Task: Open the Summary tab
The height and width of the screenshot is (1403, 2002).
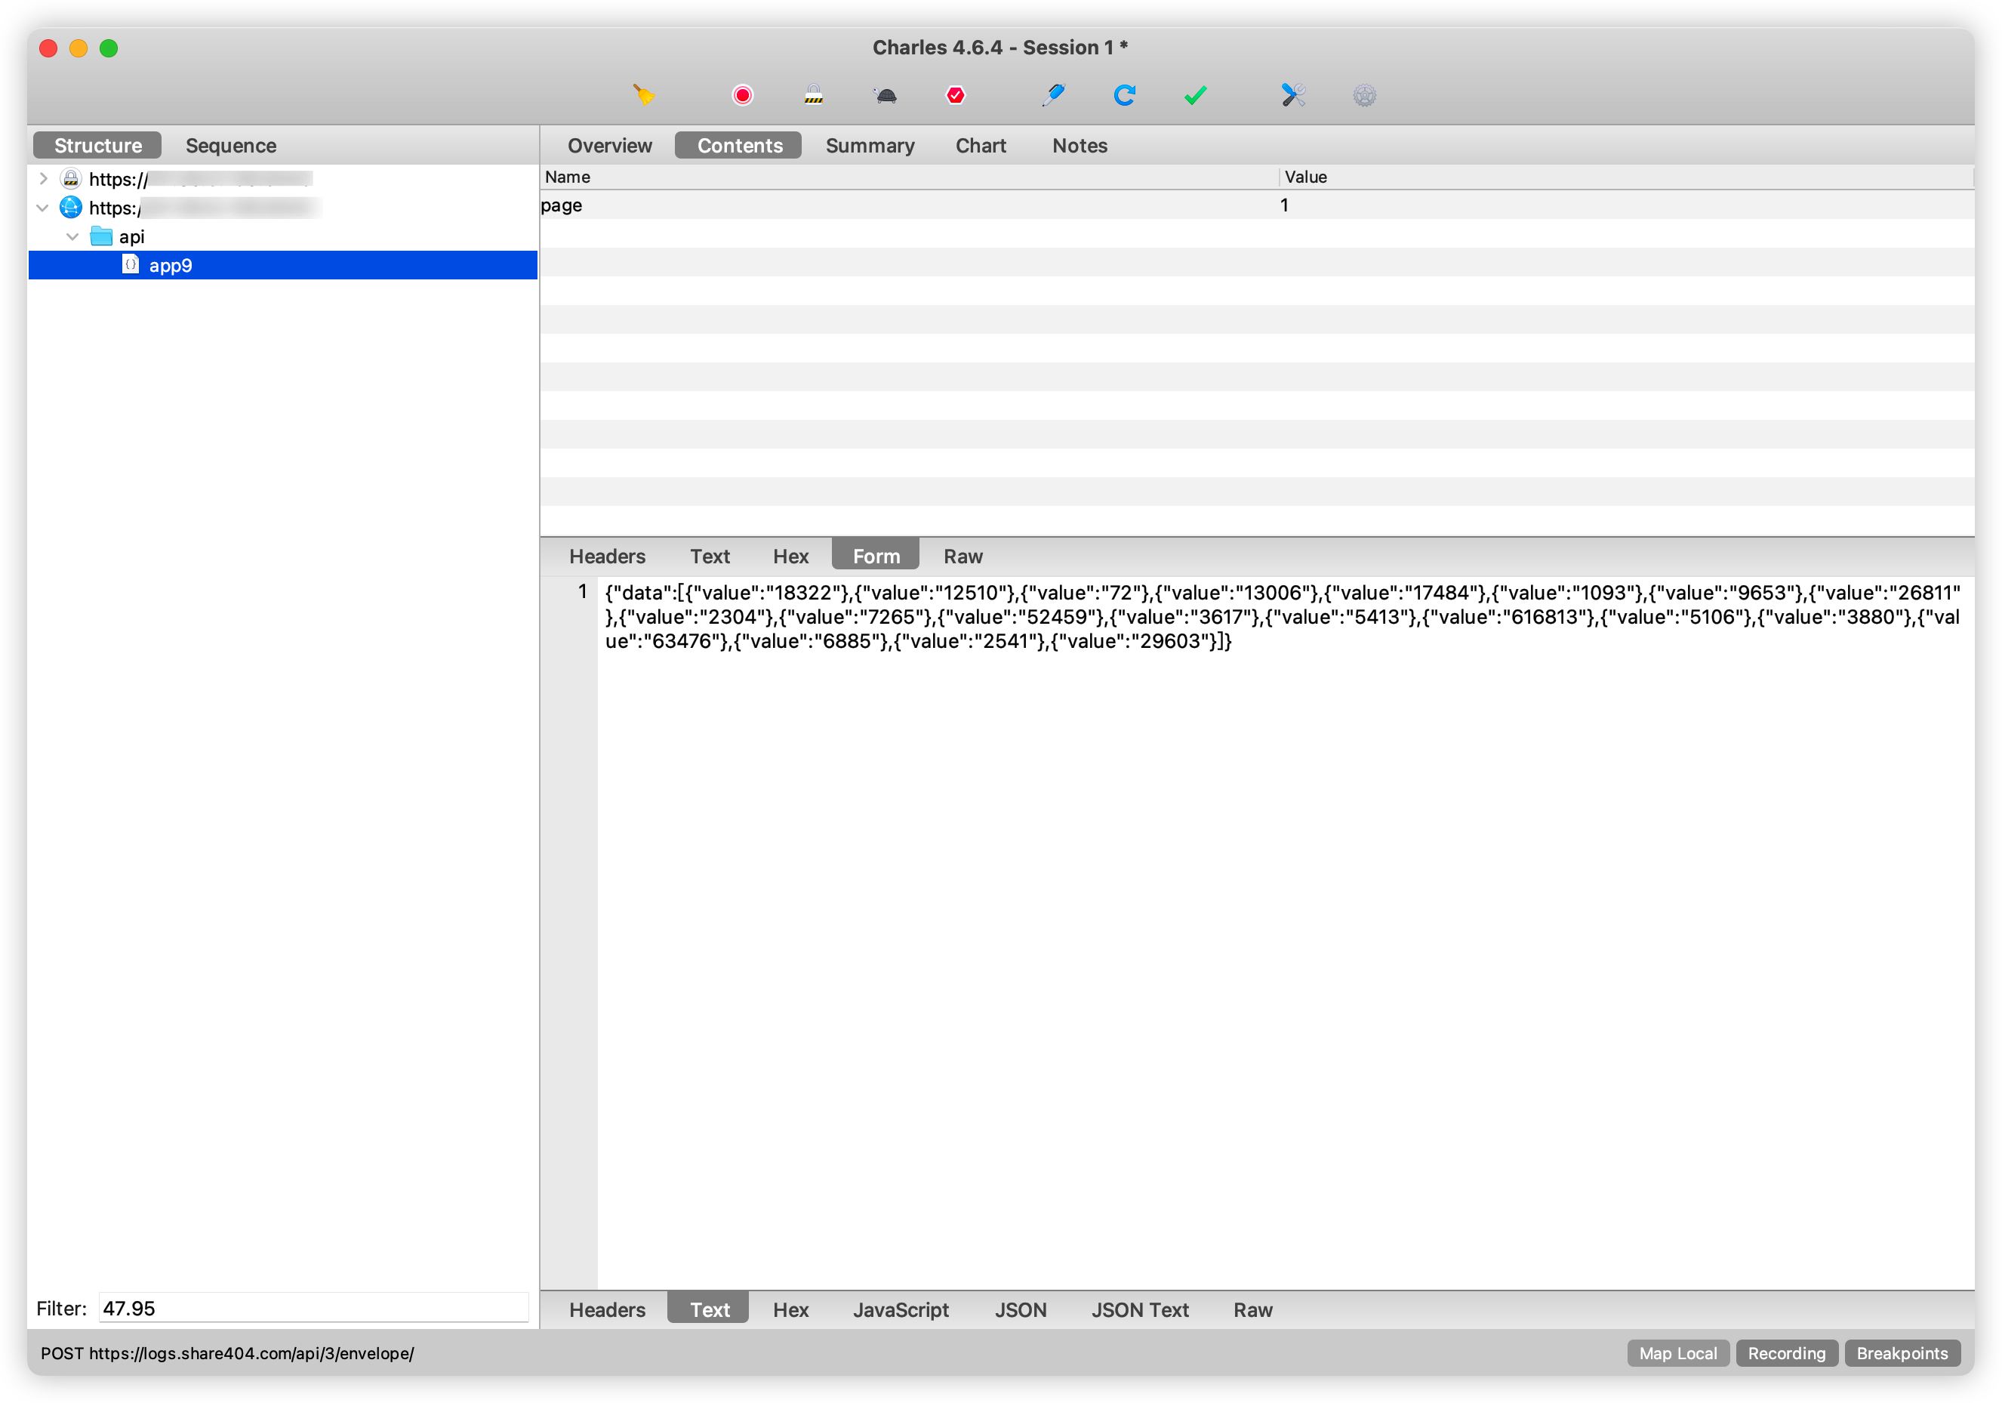Action: click(870, 146)
